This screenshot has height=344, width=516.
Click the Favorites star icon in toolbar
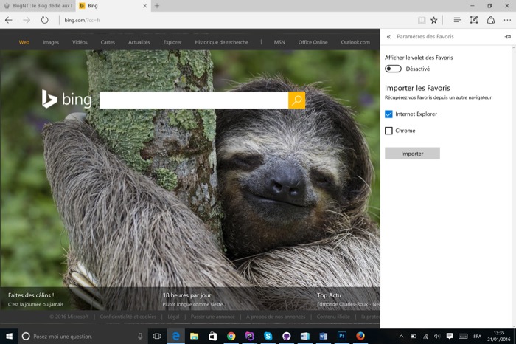(434, 20)
